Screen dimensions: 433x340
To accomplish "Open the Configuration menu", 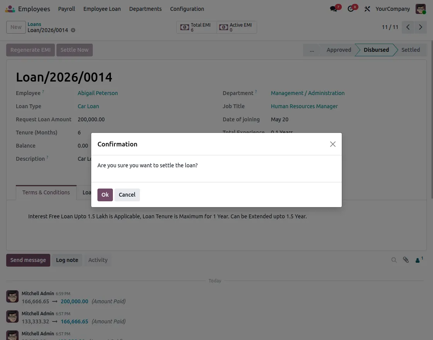I will click(187, 9).
